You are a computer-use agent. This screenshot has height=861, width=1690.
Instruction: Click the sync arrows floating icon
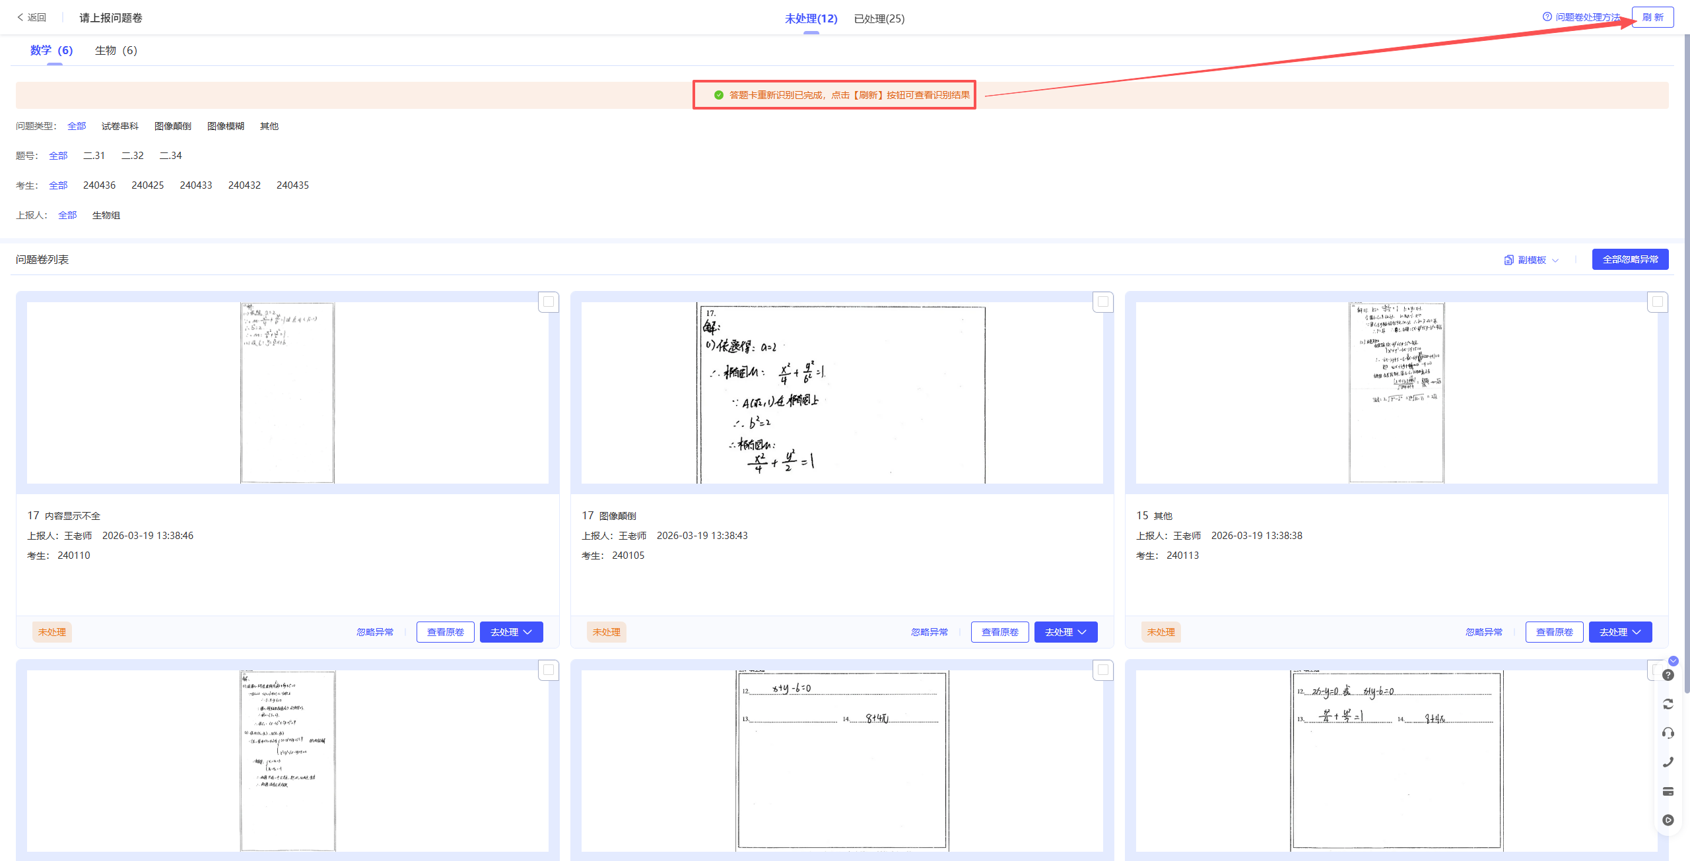(1668, 704)
